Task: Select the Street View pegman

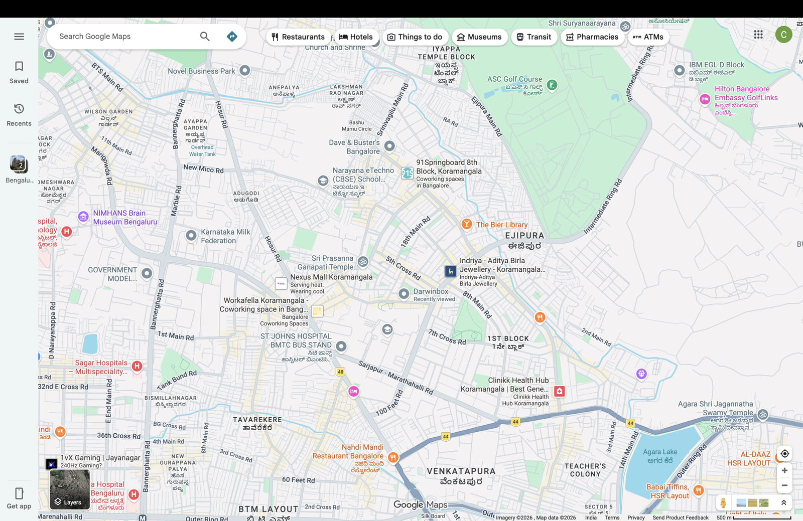Action: pos(723,502)
